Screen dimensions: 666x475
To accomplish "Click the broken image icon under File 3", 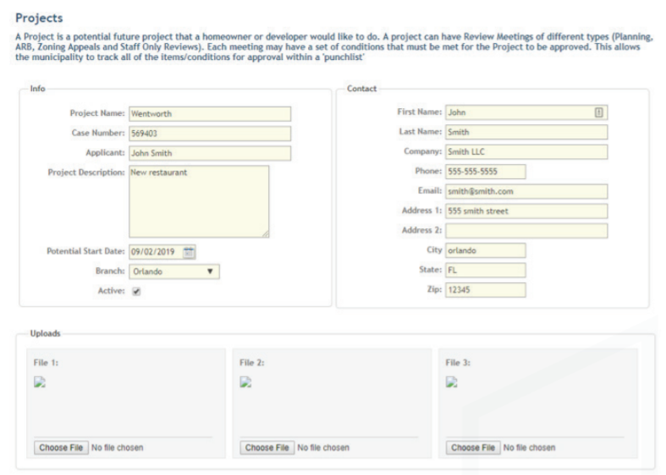I will (452, 382).
